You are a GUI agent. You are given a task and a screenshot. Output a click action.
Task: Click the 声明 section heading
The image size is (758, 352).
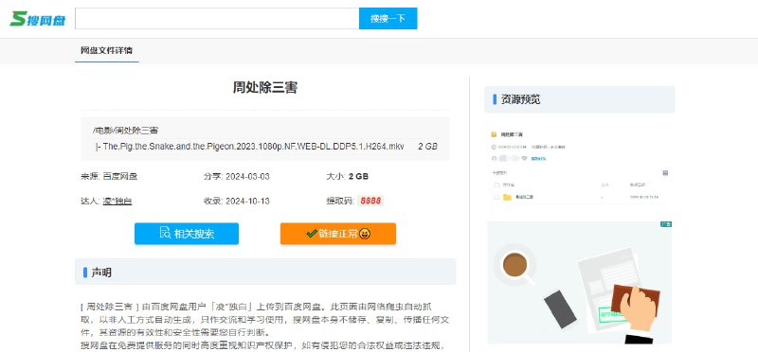(x=265, y=272)
